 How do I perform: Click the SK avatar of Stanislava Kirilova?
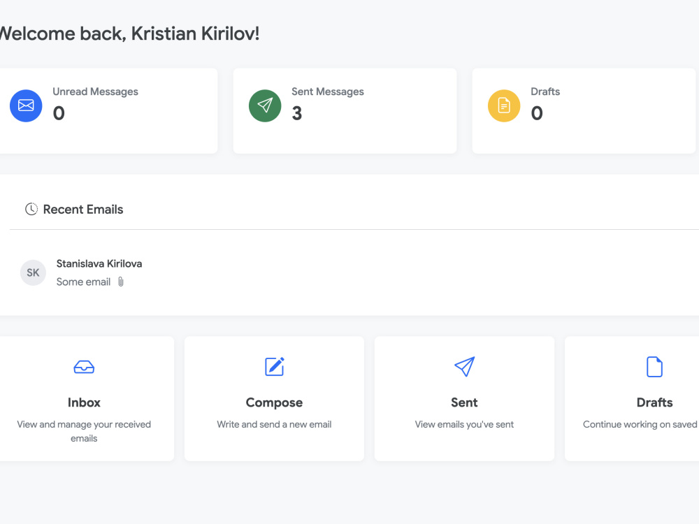[x=33, y=272]
